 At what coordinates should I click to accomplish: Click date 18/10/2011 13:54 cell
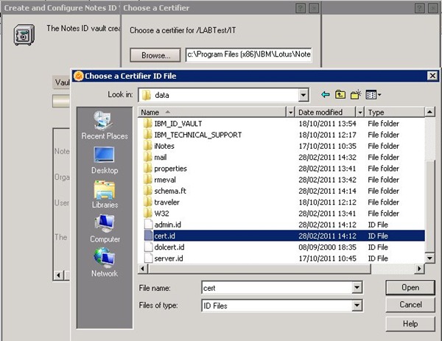pos(327,124)
